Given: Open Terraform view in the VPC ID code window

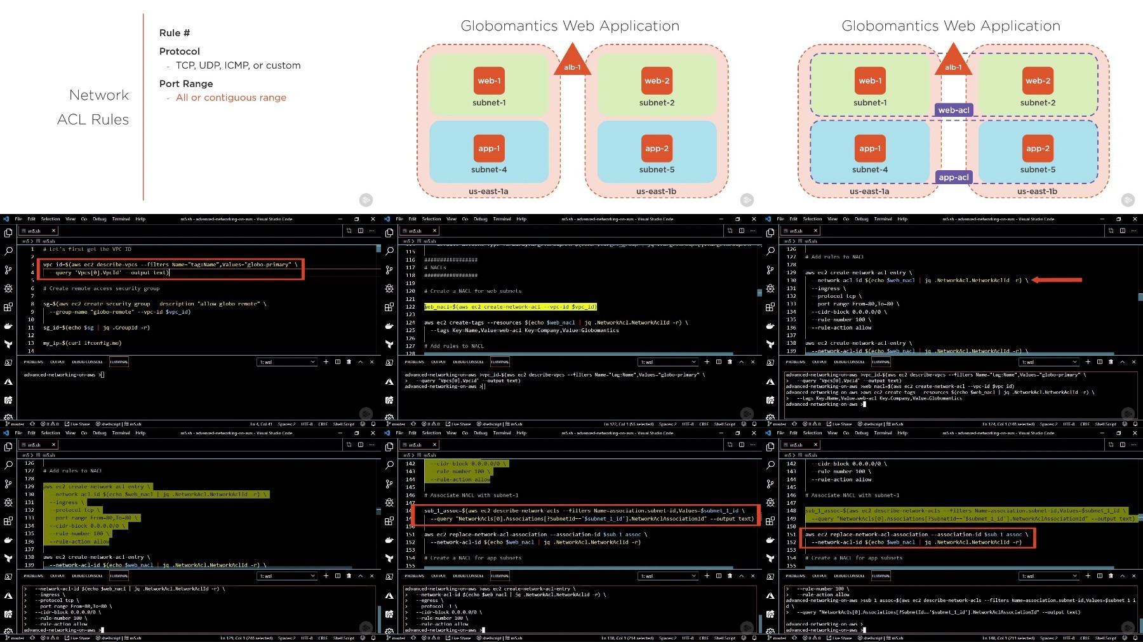Looking at the screenshot, I should (x=8, y=344).
